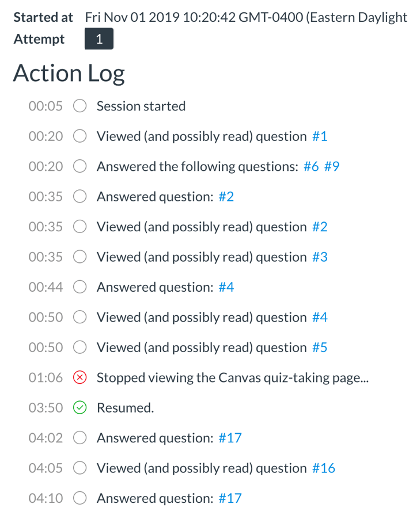Select the circle marker at the 04:10 entry

(x=79, y=498)
